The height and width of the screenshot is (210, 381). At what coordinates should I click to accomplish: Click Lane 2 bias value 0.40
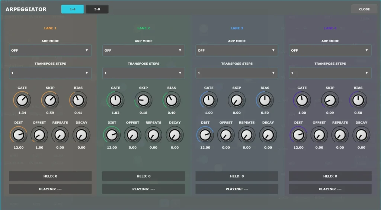172,113
